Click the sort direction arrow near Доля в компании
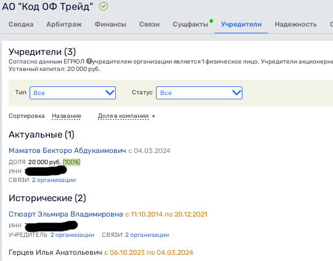Viewport: 333px width, 261px height. point(154,116)
